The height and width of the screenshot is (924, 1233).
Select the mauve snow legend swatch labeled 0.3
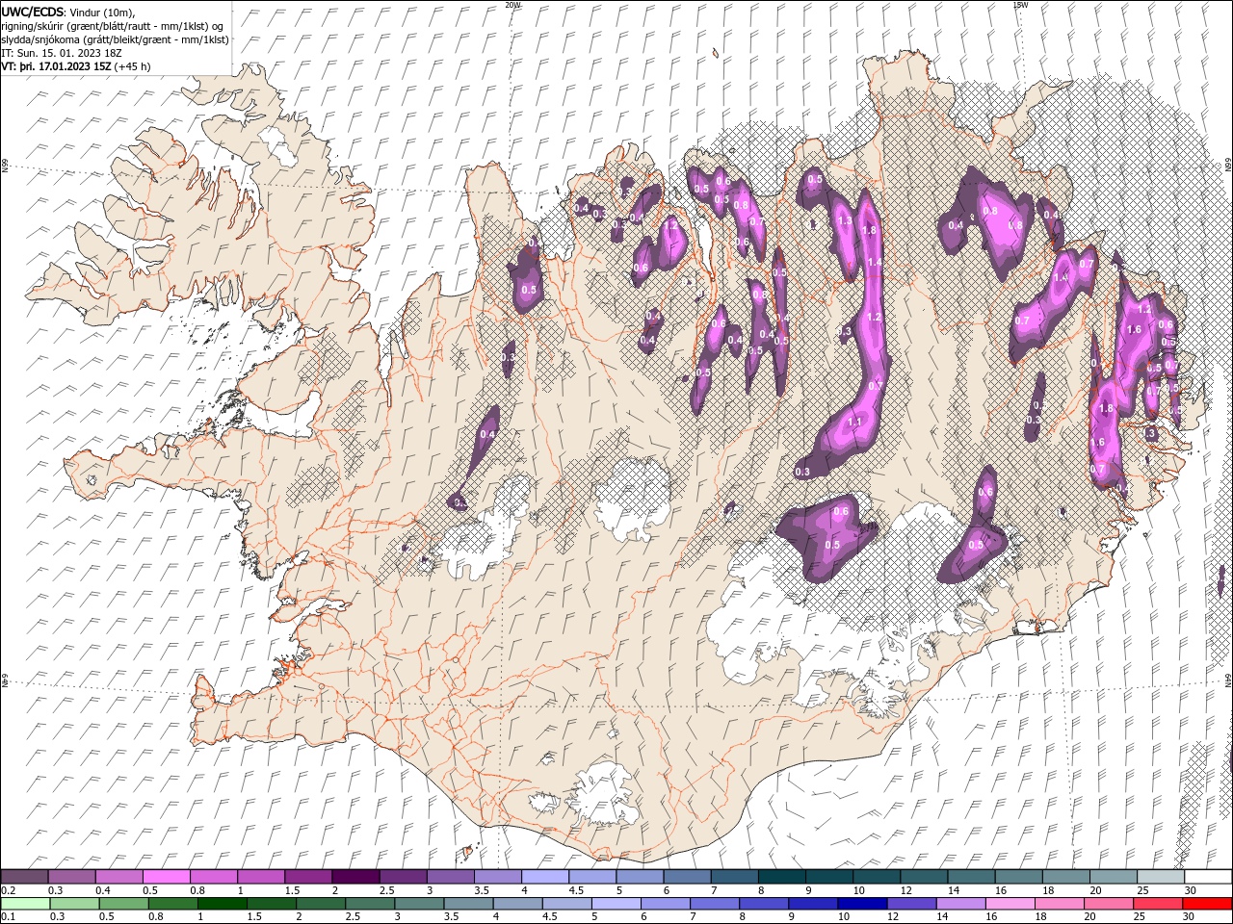point(72,877)
